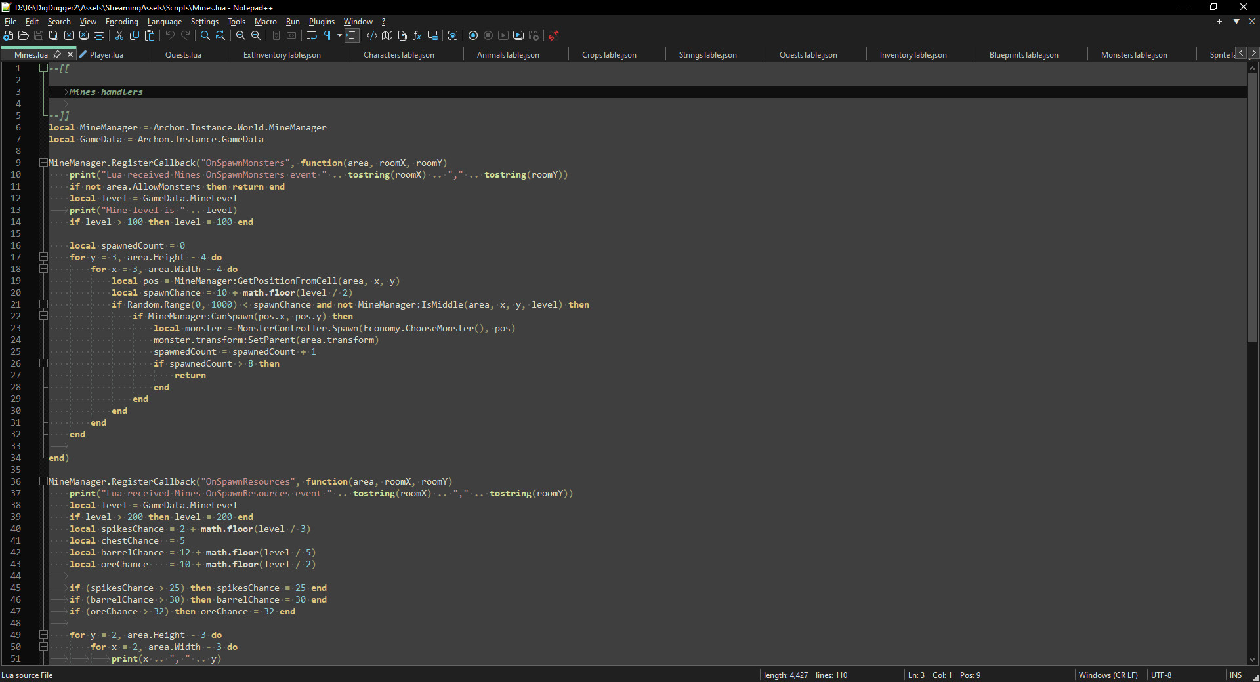Open the Function List panel icon
The image size is (1260, 682).
coord(417,35)
